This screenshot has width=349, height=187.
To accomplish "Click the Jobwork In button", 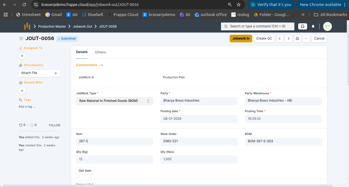I will (x=241, y=38).
